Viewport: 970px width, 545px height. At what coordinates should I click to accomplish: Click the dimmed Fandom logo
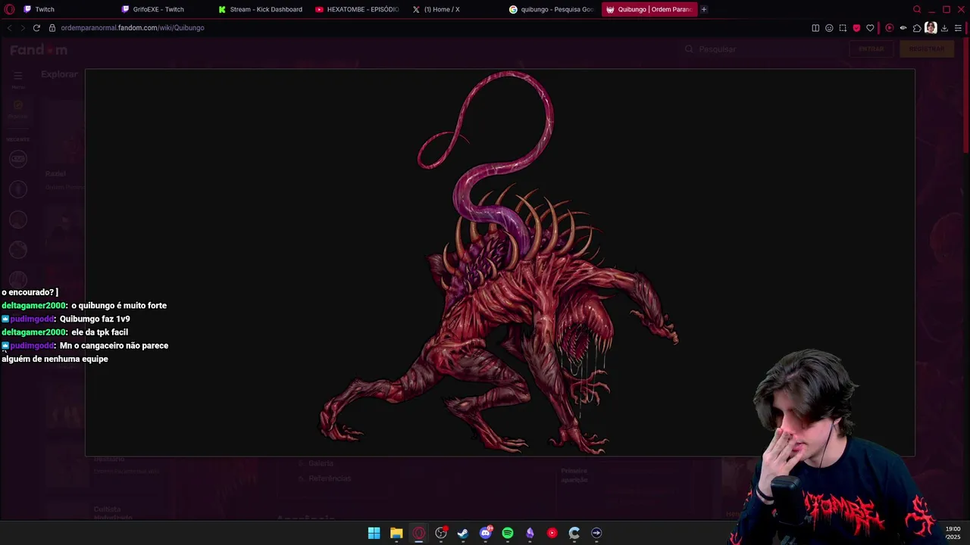coord(39,50)
